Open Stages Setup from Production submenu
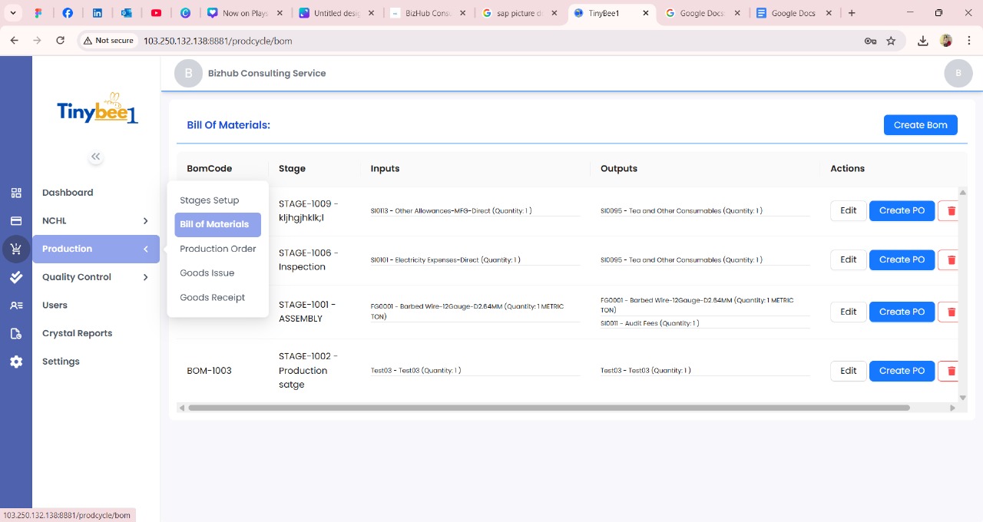Screen dimensions: 983x522 click(209, 200)
